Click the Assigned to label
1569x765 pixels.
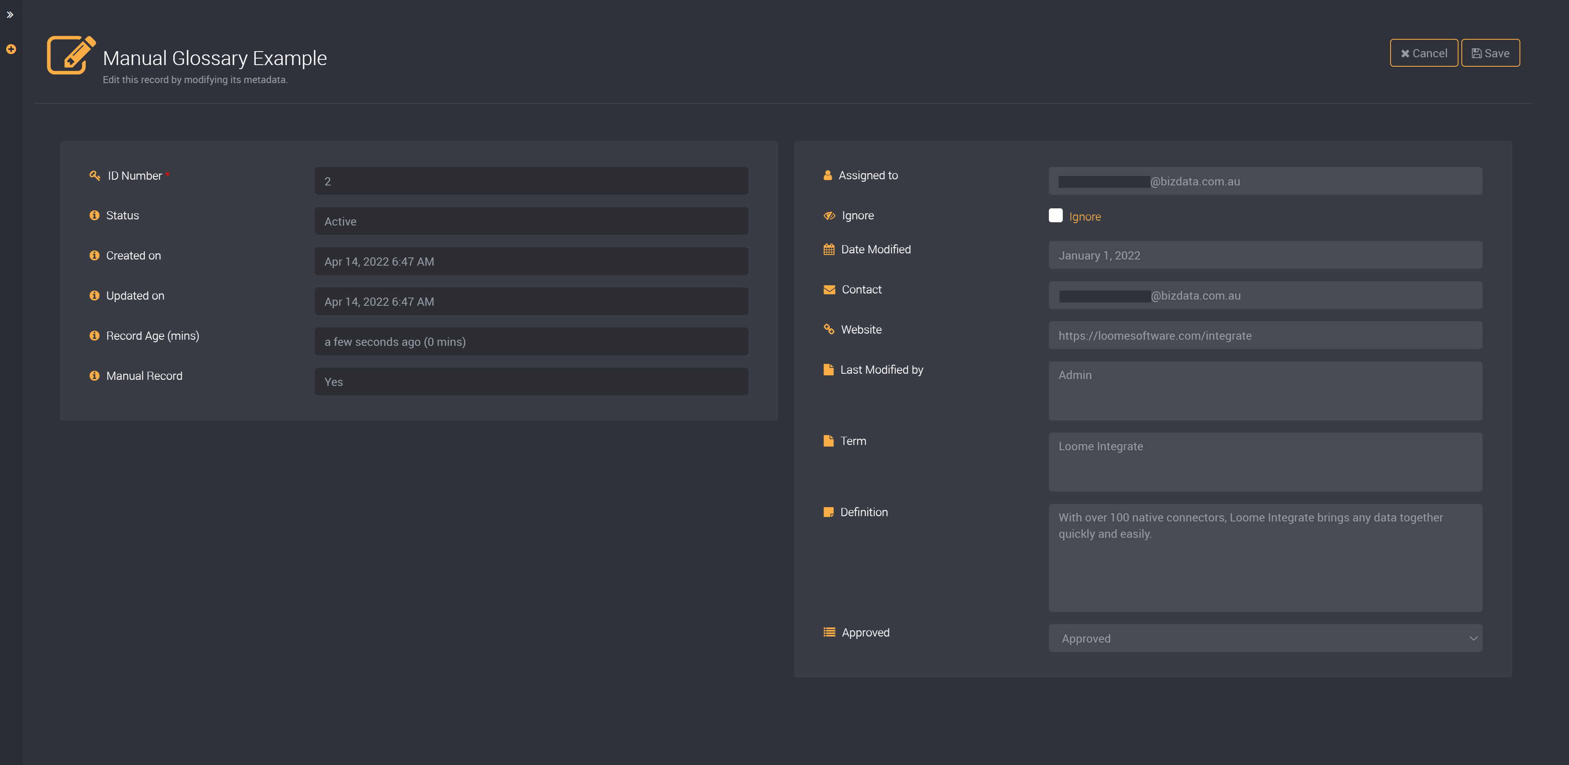pyautogui.click(x=868, y=176)
